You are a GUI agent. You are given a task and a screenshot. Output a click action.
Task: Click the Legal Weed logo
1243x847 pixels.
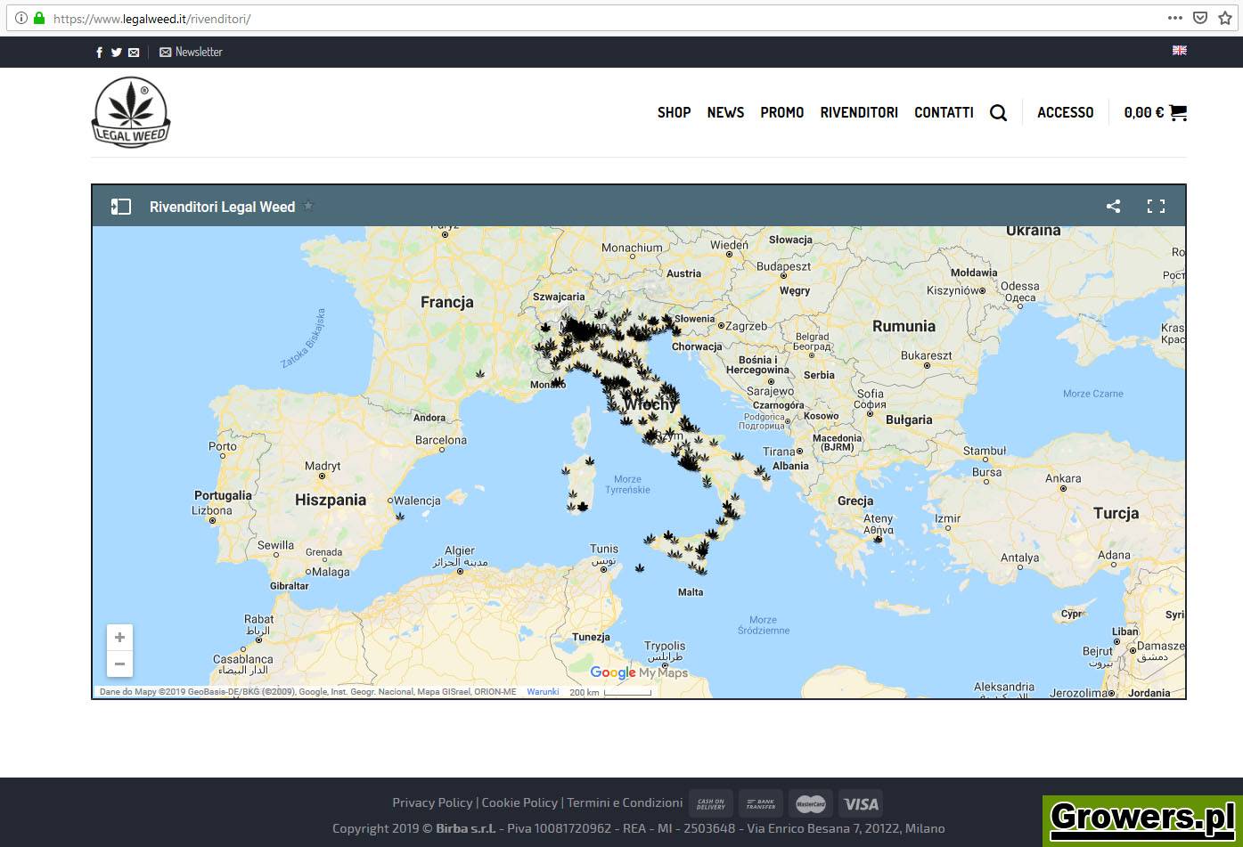tap(131, 112)
